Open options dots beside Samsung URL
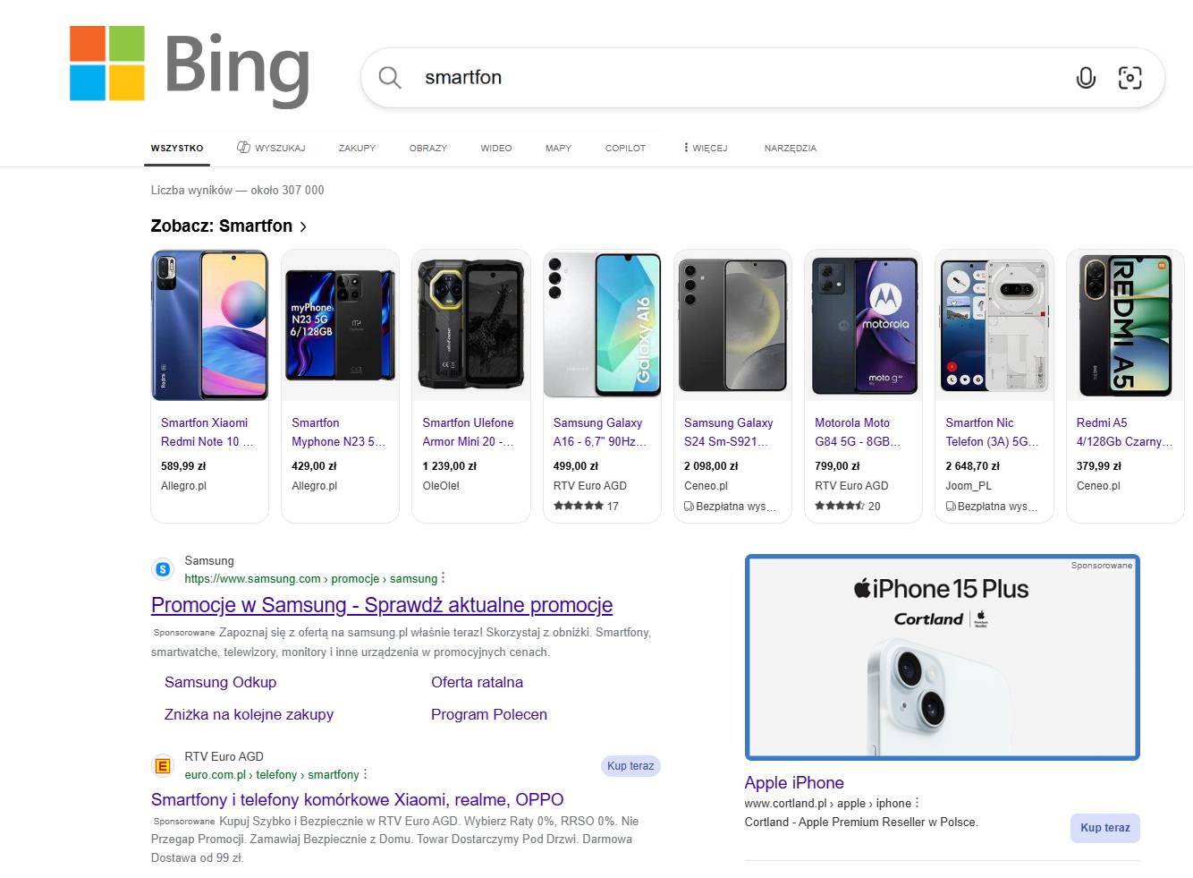 (443, 578)
